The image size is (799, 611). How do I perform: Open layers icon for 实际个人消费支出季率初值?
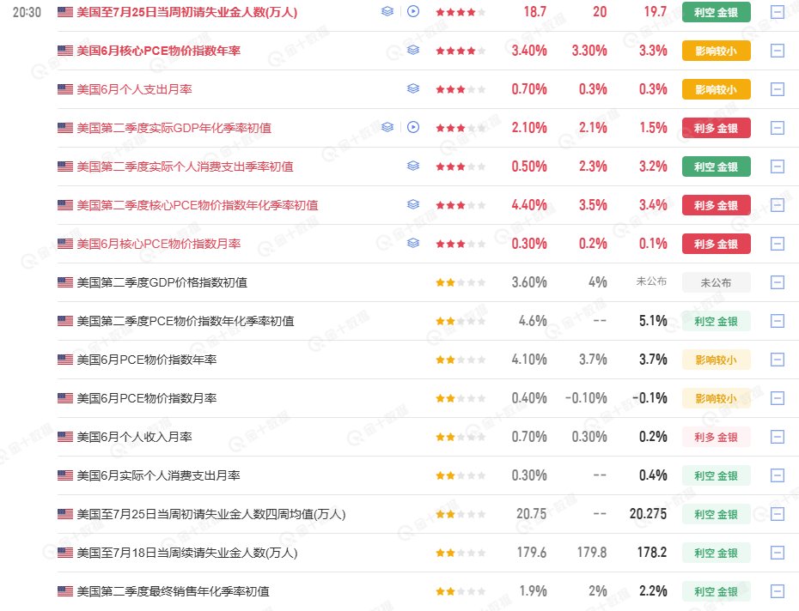(x=413, y=166)
